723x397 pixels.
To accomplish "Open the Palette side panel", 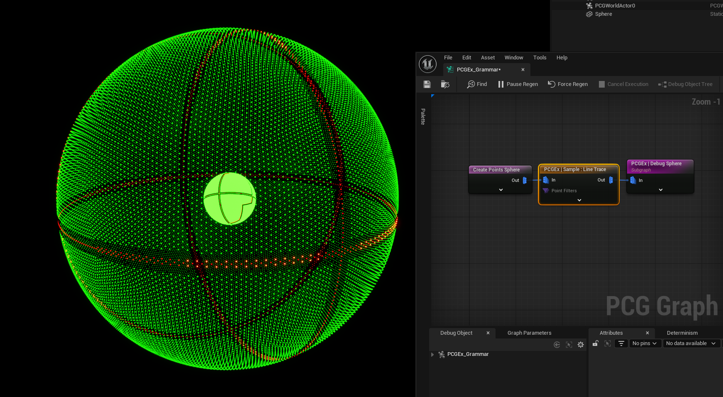I will (423, 117).
